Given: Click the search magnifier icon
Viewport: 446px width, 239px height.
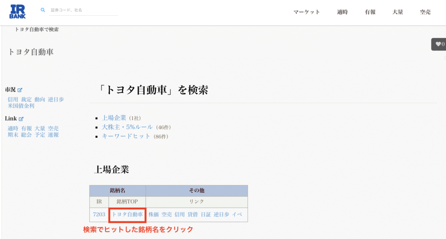Looking at the screenshot, I should [x=43, y=10].
